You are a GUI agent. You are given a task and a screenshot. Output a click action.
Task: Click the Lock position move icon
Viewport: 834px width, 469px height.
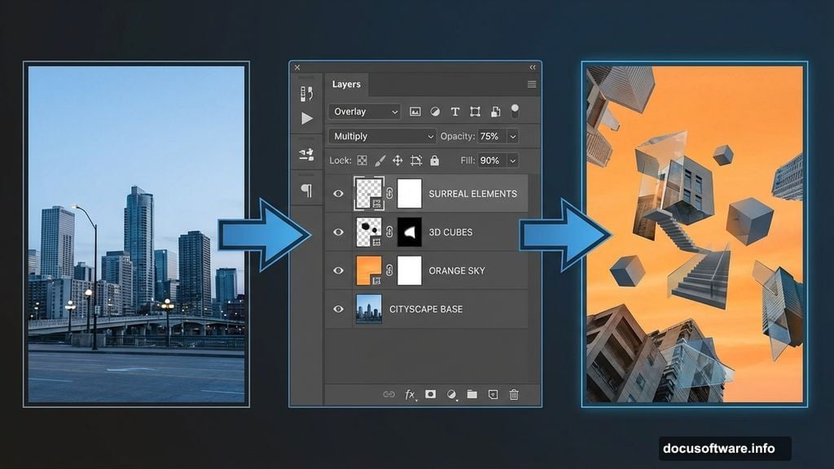(397, 161)
